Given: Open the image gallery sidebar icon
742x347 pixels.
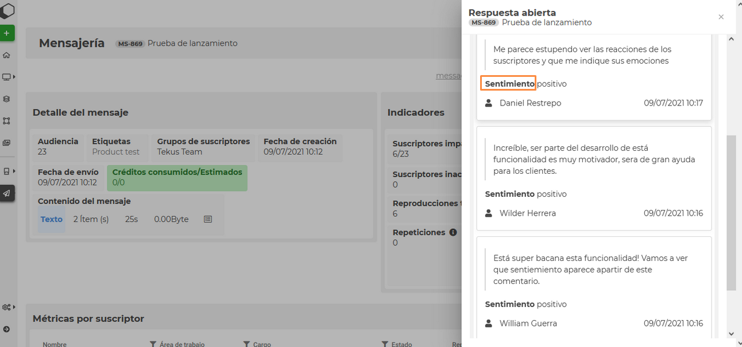Looking at the screenshot, I should point(7,143).
